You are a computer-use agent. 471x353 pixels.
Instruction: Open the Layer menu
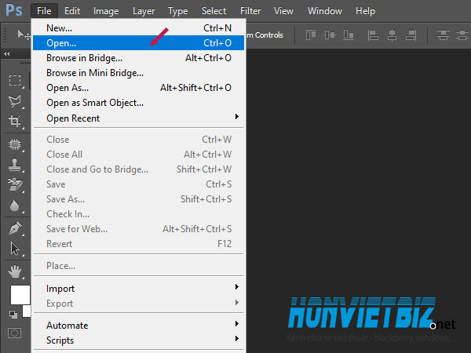point(144,11)
